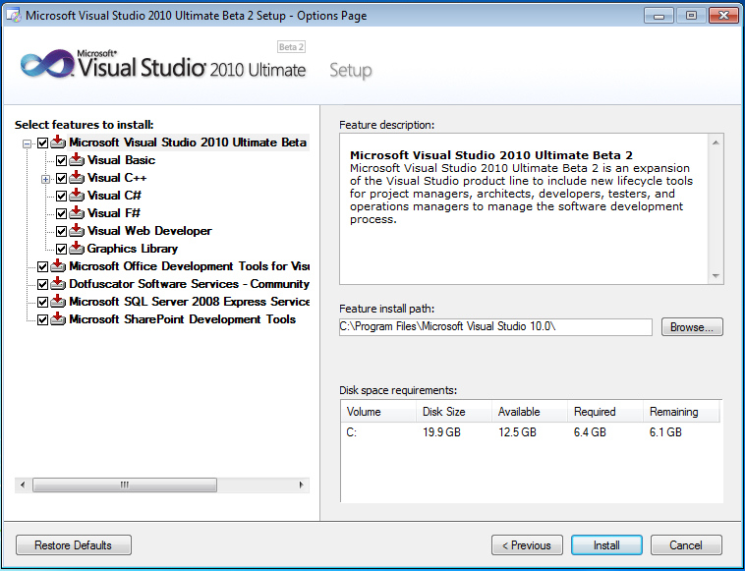Expand the Visual C++ tree node

[x=45, y=179]
